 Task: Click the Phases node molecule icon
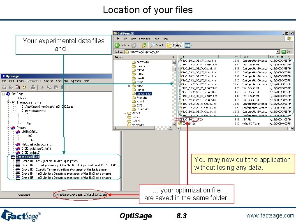pos(13,127)
